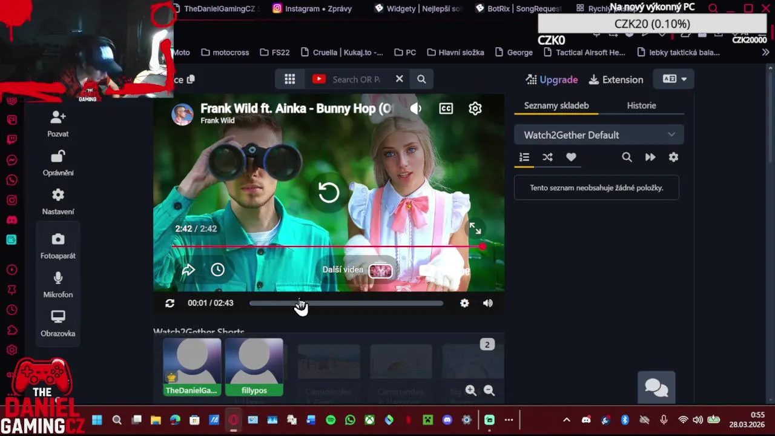Open the motocross bookmark folder
Image resolution: width=775 pixels, height=436 pixels.
tap(225, 53)
